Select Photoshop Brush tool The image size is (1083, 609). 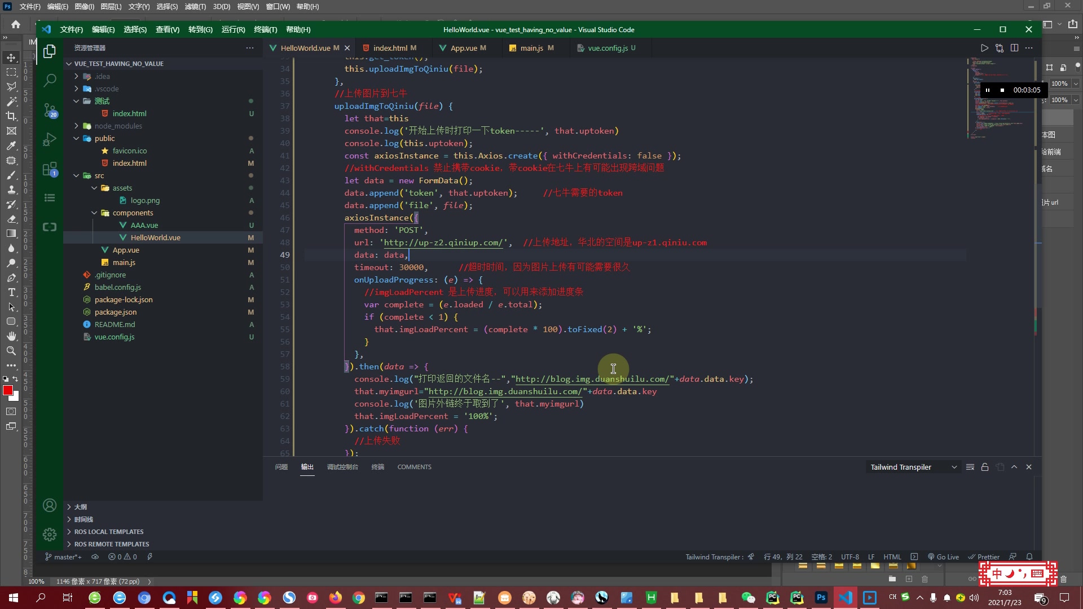click(x=11, y=175)
